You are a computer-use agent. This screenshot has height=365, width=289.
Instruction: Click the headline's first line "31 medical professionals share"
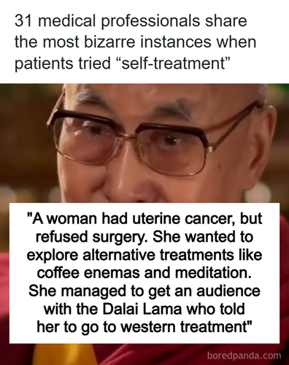pyautogui.click(x=131, y=20)
